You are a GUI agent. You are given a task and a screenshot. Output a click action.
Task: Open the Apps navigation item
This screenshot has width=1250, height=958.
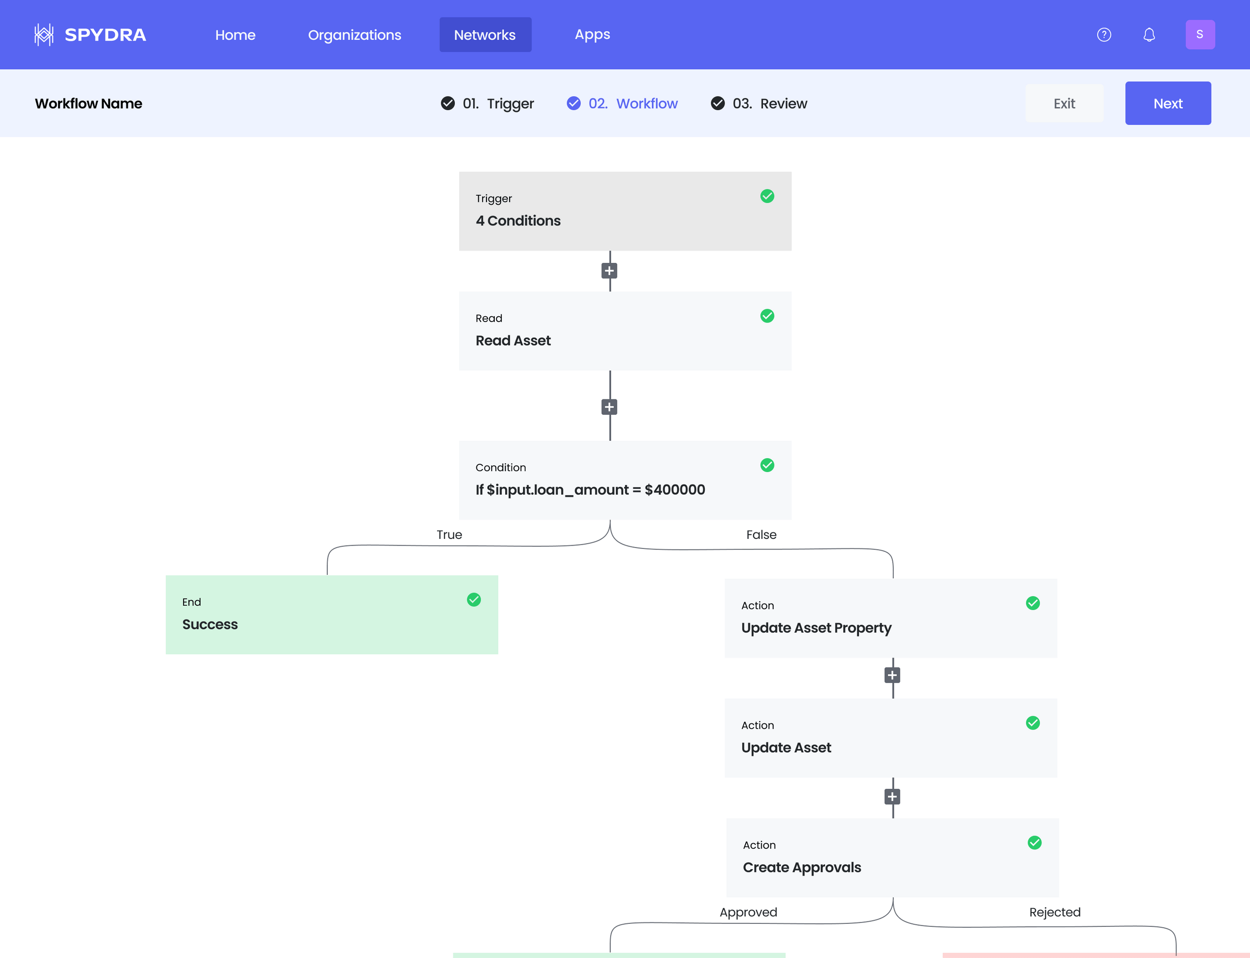[592, 34]
